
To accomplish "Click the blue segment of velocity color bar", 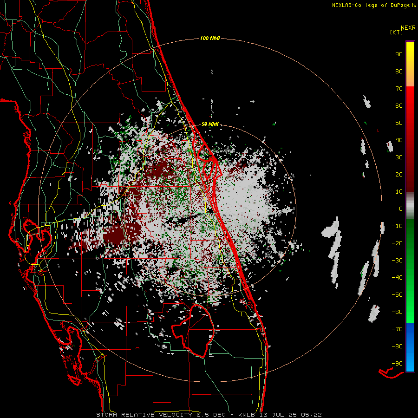I will pos(410,347).
